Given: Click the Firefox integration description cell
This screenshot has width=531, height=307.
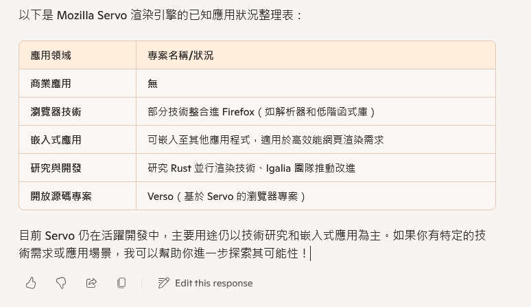Looking at the screenshot, I should click(261, 112).
